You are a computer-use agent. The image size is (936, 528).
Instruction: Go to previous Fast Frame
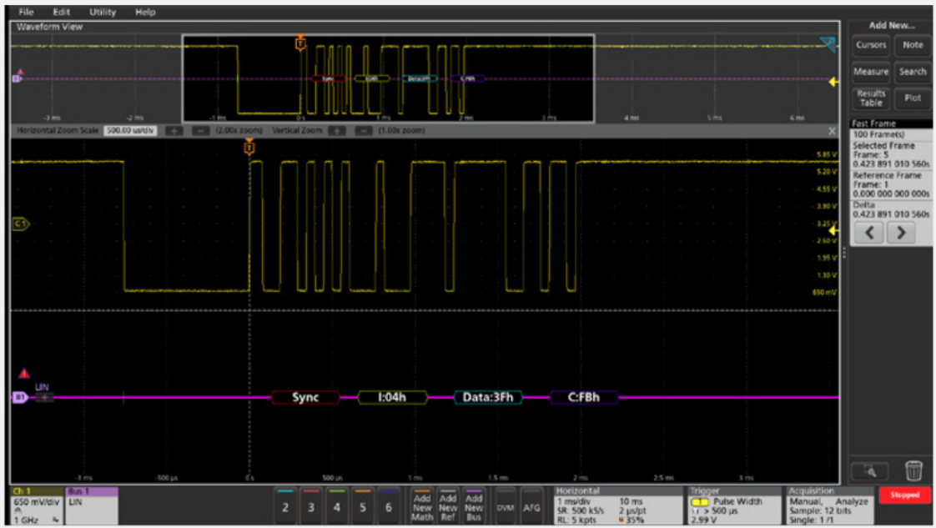[869, 233]
